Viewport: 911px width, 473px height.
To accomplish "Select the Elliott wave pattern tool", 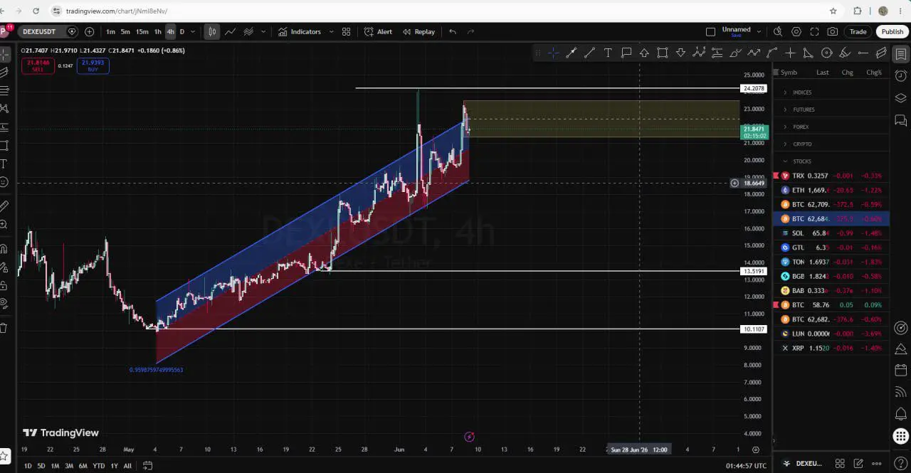I will coord(699,53).
